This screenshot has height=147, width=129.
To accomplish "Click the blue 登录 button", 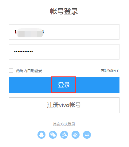I will [64, 85].
